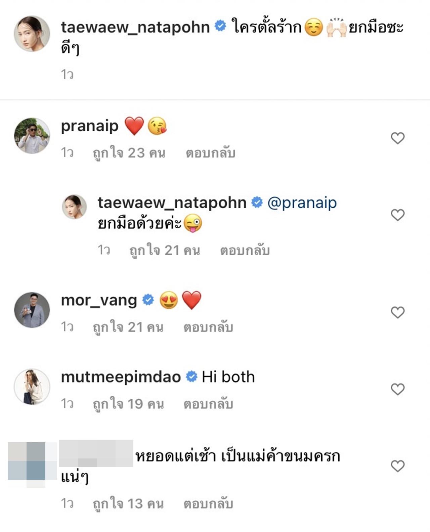
Task: View mor_vang's profile photo
Action: click(32, 310)
